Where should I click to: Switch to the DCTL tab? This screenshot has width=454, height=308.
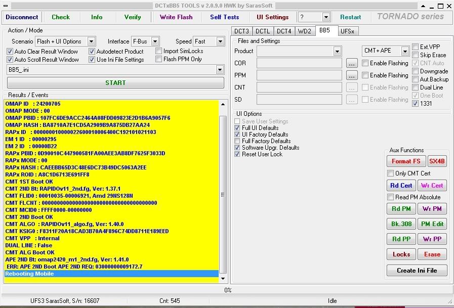click(x=263, y=31)
